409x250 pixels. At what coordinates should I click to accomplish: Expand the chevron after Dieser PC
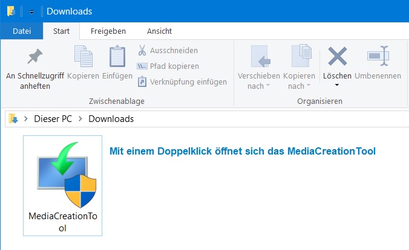coord(80,119)
